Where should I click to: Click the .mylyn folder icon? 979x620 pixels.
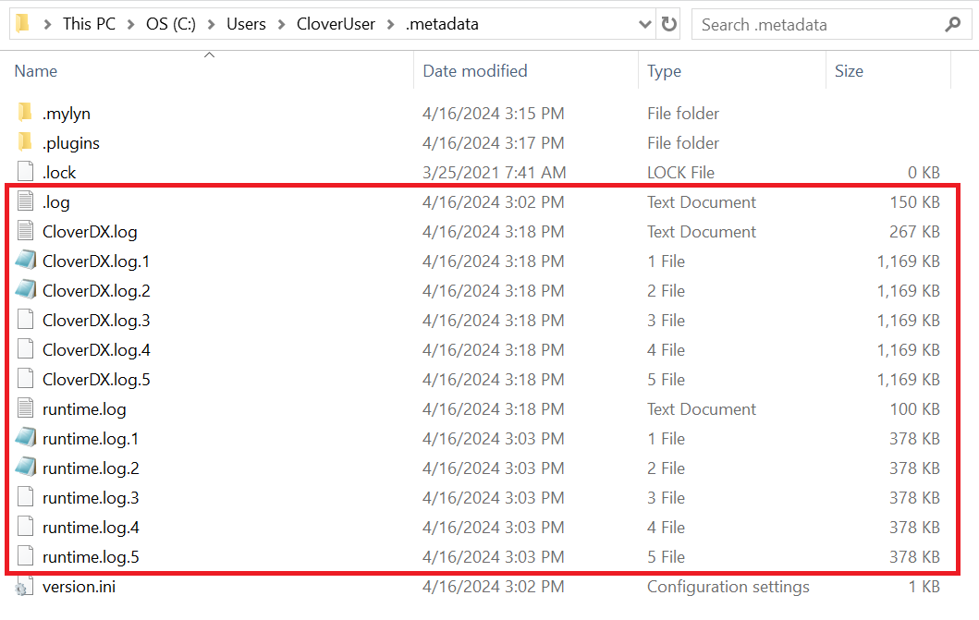tap(25, 114)
